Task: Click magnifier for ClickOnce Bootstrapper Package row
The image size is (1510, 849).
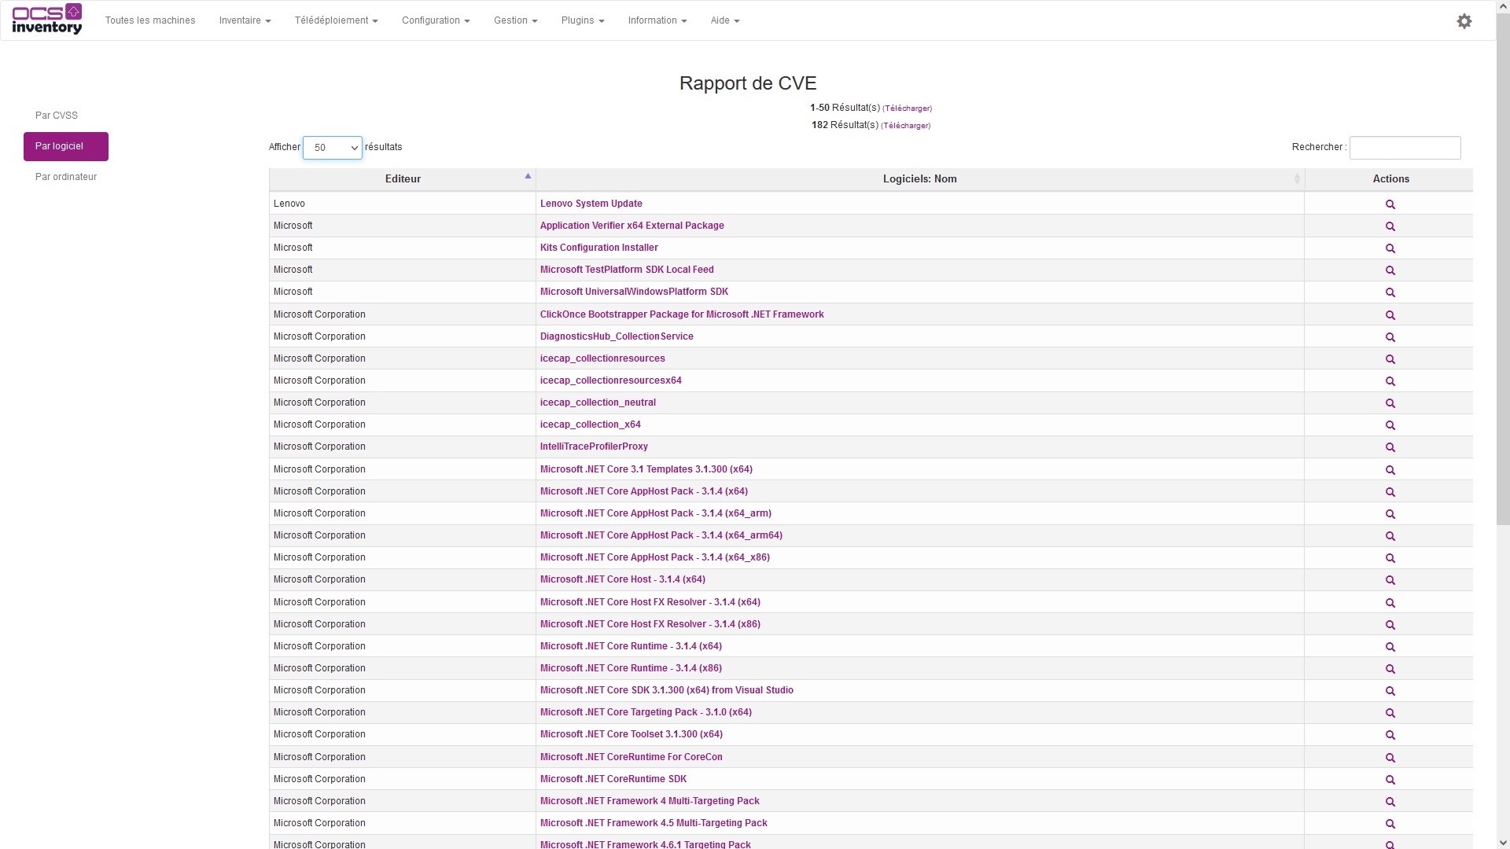Action: click(x=1390, y=315)
